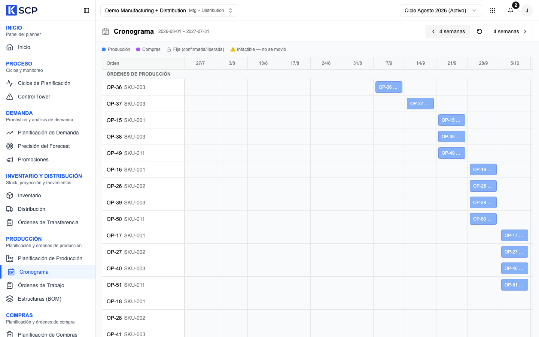This screenshot has width=539, height=337.
Task: Toggle the sidebar collapse icon
Action: pos(86,10)
